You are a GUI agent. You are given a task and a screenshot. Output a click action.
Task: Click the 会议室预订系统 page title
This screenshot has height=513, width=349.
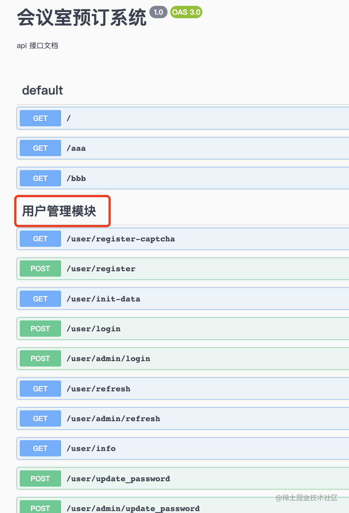pyautogui.click(x=82, y=18)
